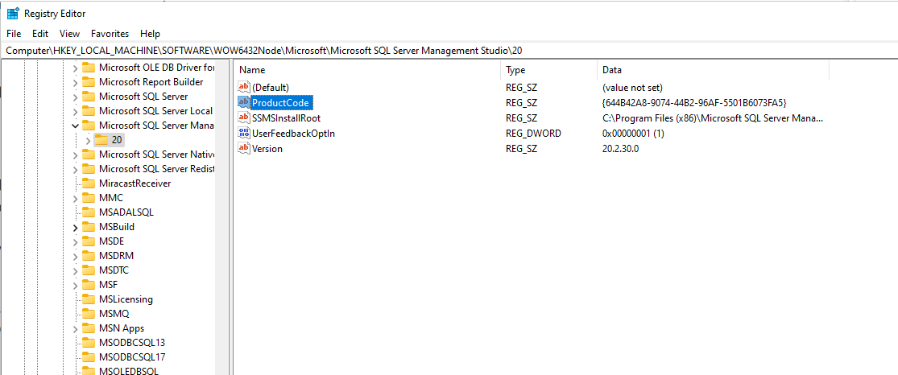The image size is (898, 375).
Task: Click the open folder icon for key 20
Action: click(x=101, y=140)
